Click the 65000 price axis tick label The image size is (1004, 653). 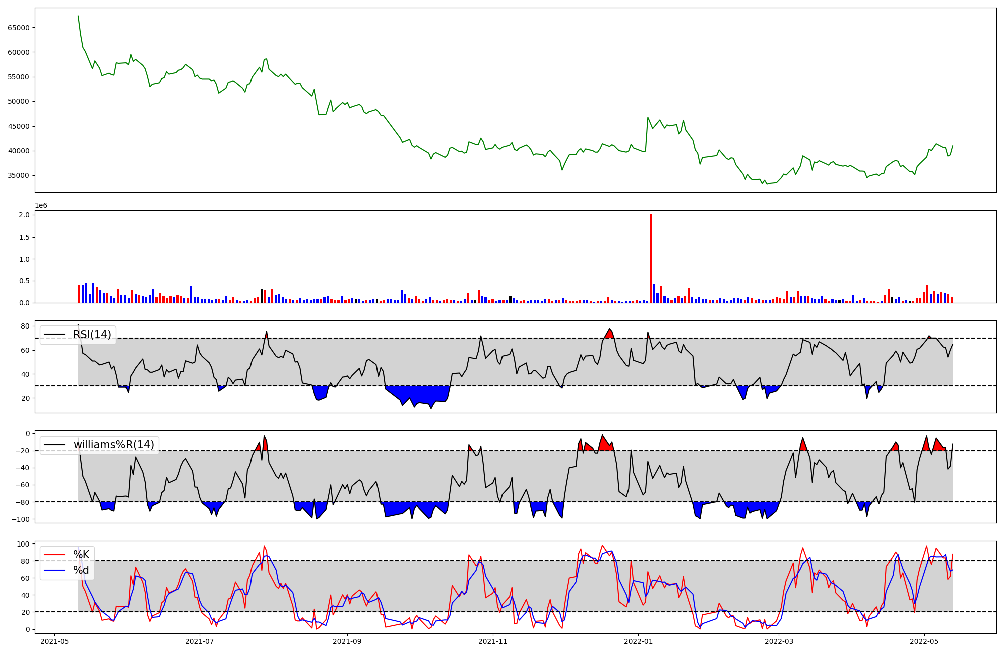(19, 28)
